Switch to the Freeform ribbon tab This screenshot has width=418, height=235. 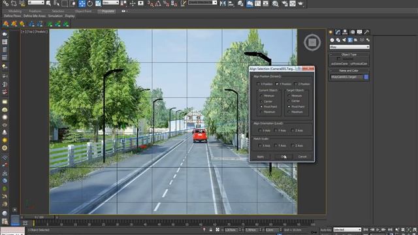35,11
